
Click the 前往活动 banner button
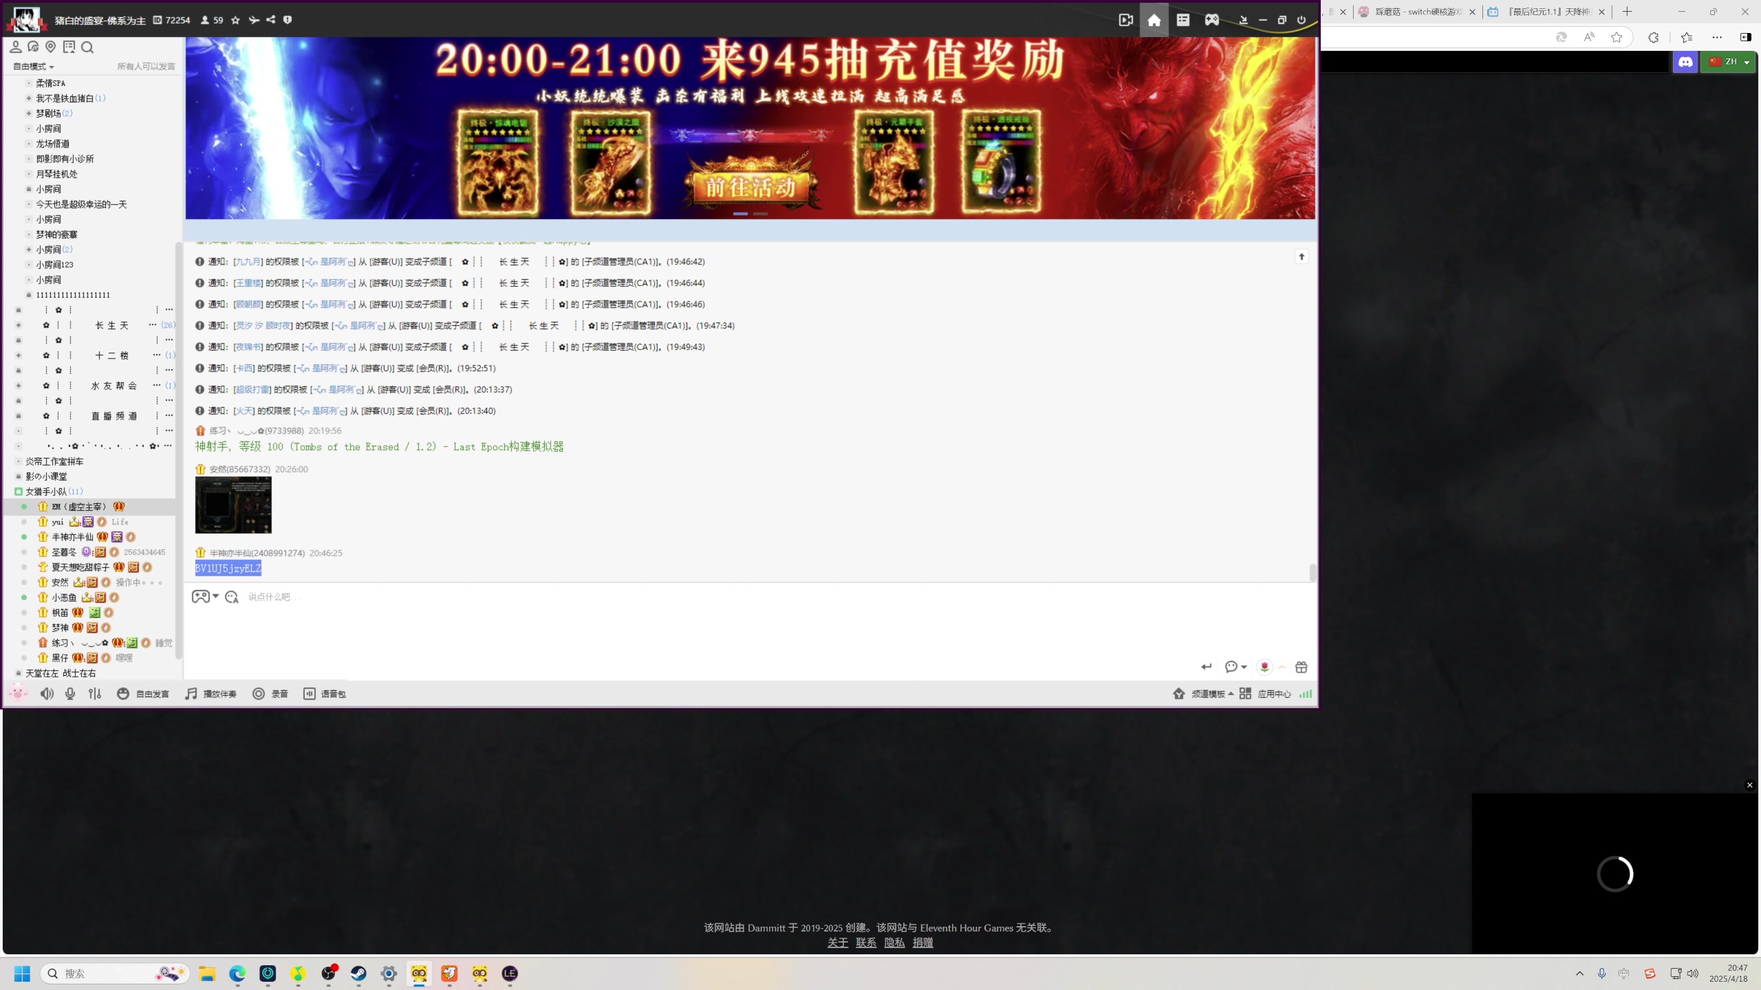[750, 186]
